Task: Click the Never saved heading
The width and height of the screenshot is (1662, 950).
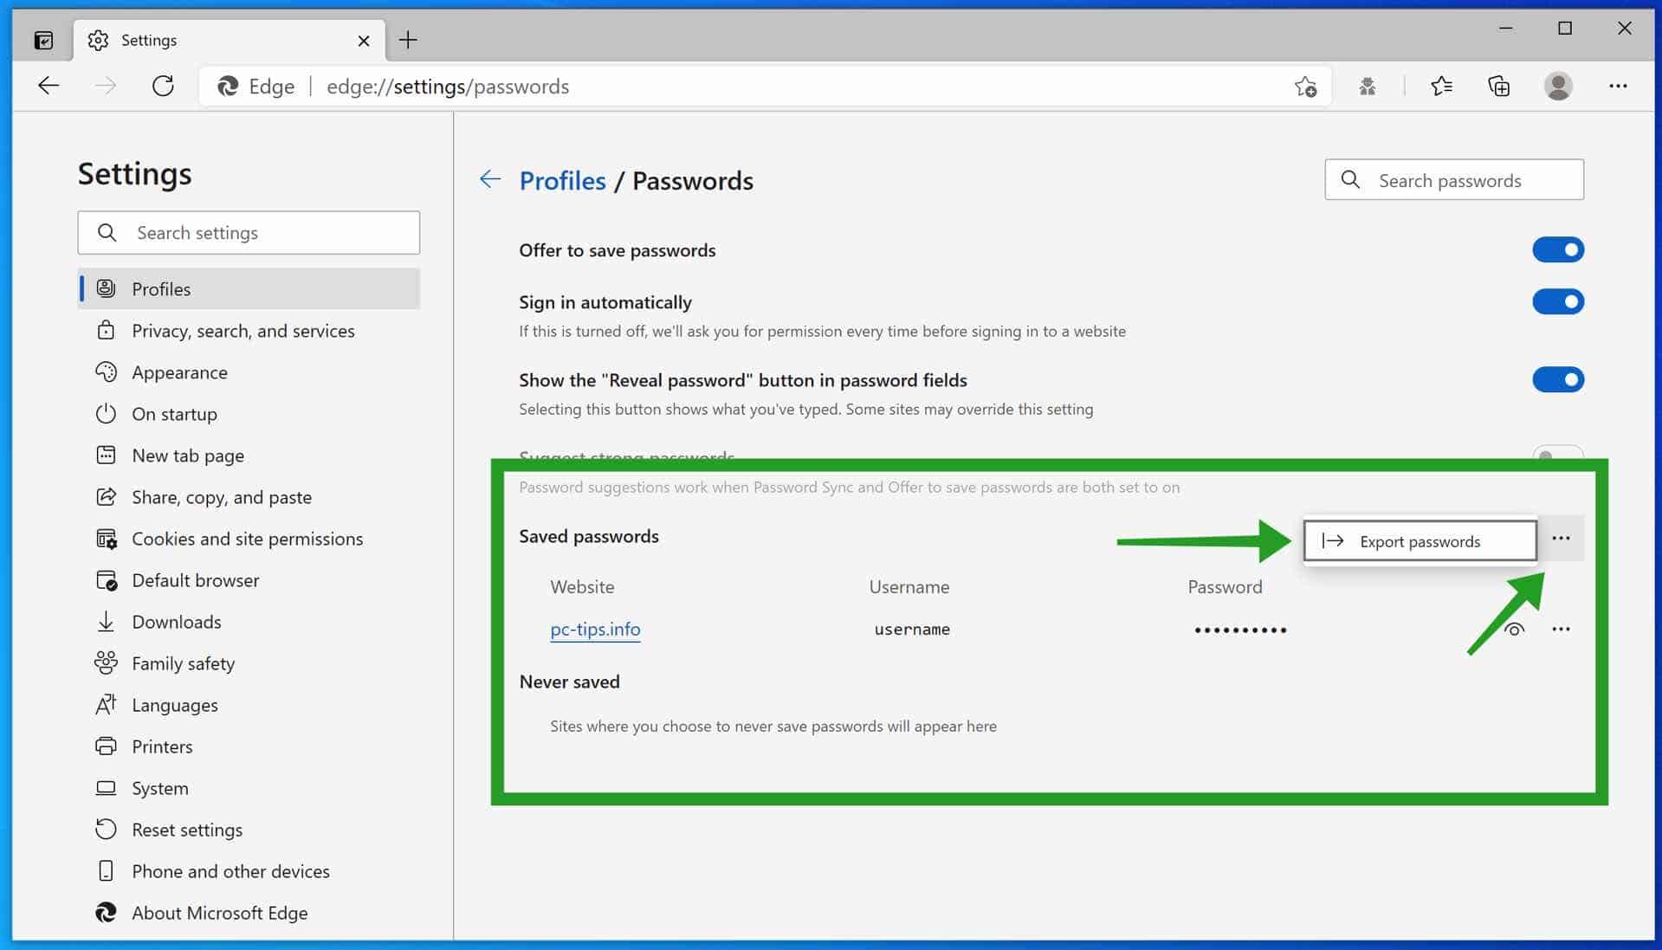Action: pyautogui.click(x=569, y=682)
